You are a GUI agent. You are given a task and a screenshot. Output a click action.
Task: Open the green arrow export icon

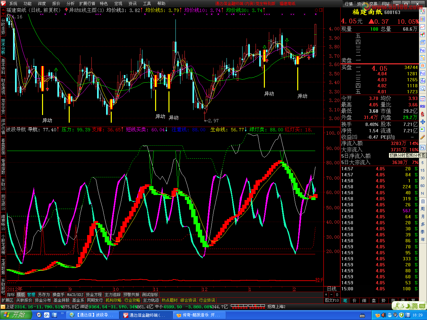pos(422,129)
